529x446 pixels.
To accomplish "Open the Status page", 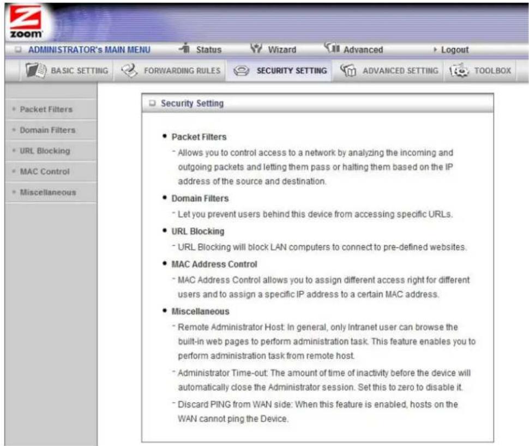I will (208, 50).
